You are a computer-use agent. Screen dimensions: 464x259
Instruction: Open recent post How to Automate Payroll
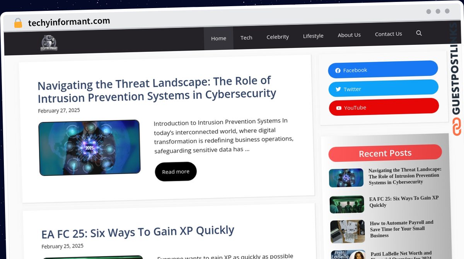(401, 229)
